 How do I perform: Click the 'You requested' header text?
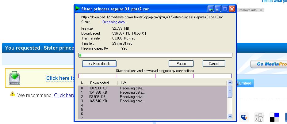tap(39, 48)
